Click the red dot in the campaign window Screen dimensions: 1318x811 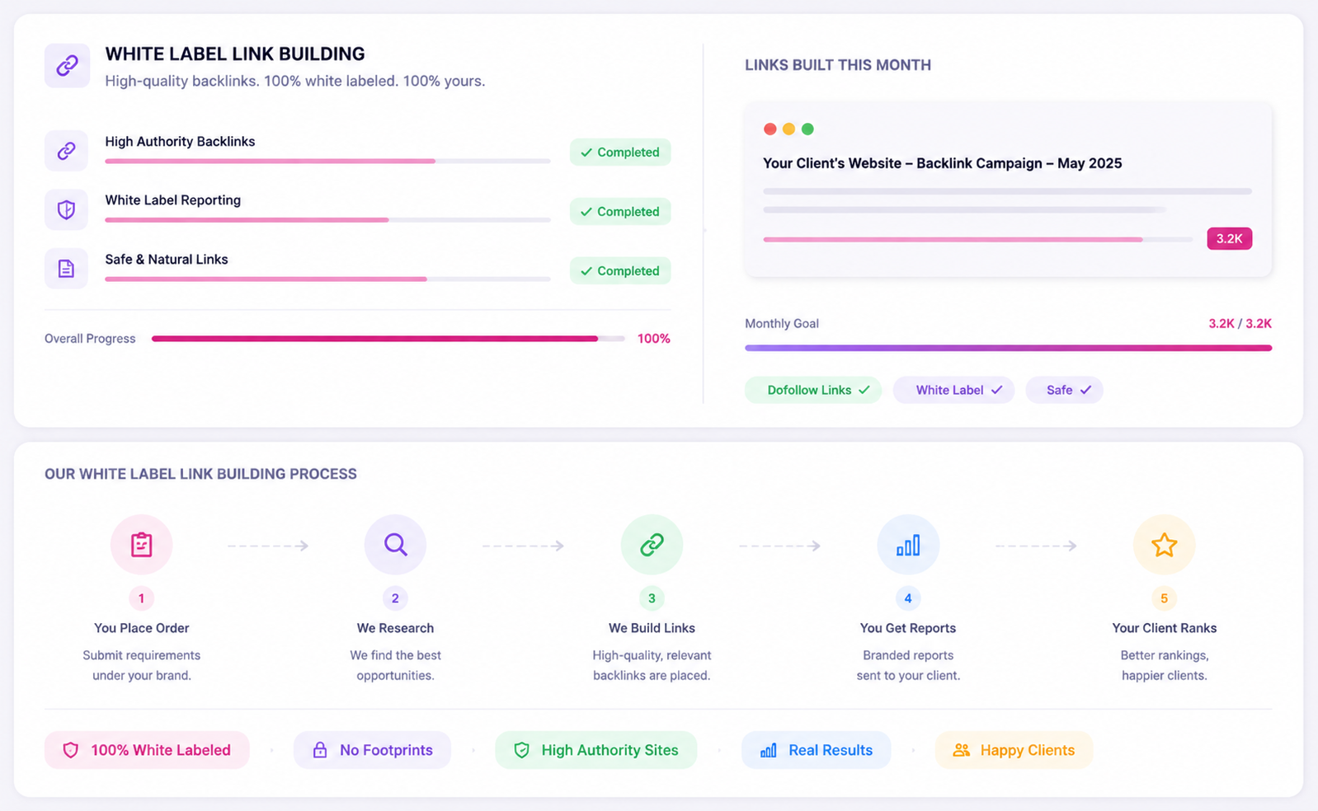click(x=770, y=129)
